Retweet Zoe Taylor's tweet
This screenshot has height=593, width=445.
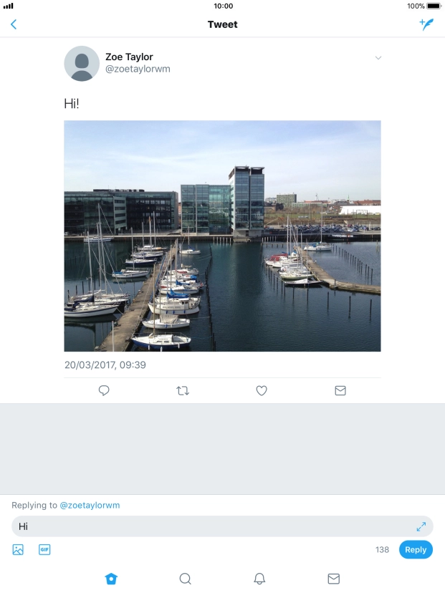point(183,390)
